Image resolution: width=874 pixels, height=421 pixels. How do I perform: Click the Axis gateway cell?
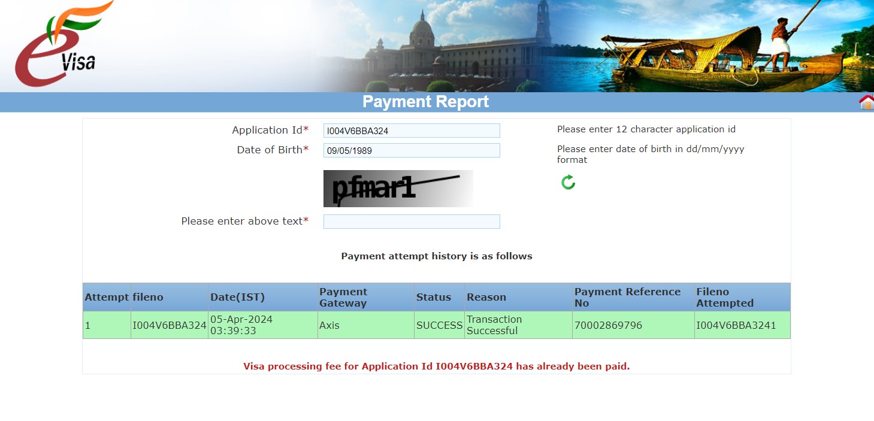(329, 325)
